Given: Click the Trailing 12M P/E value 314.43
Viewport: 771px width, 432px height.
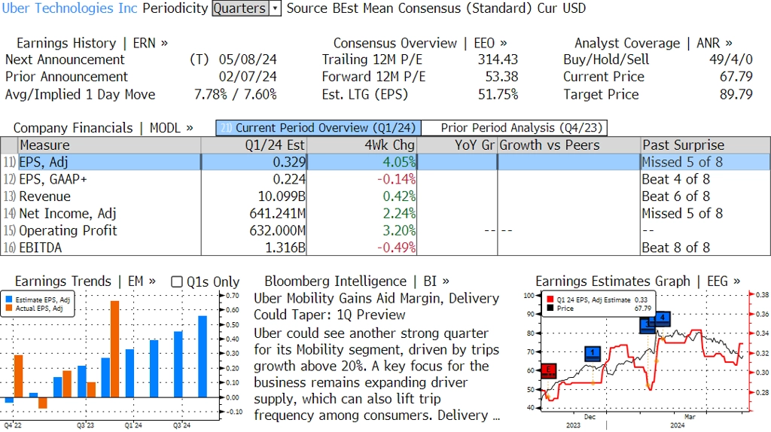Looking at the screenshot, I should (498, 59).
